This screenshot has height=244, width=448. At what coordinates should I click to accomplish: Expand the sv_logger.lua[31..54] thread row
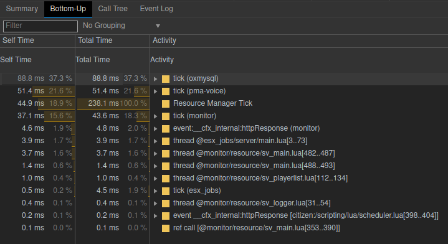155,204
